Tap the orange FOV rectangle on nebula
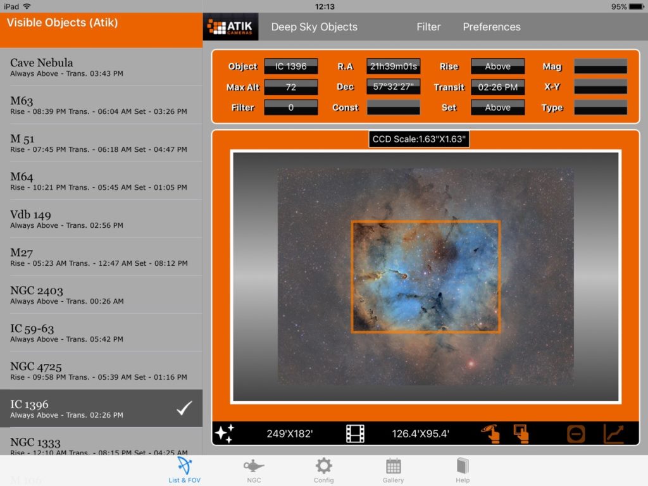 [x=426, y=277]
